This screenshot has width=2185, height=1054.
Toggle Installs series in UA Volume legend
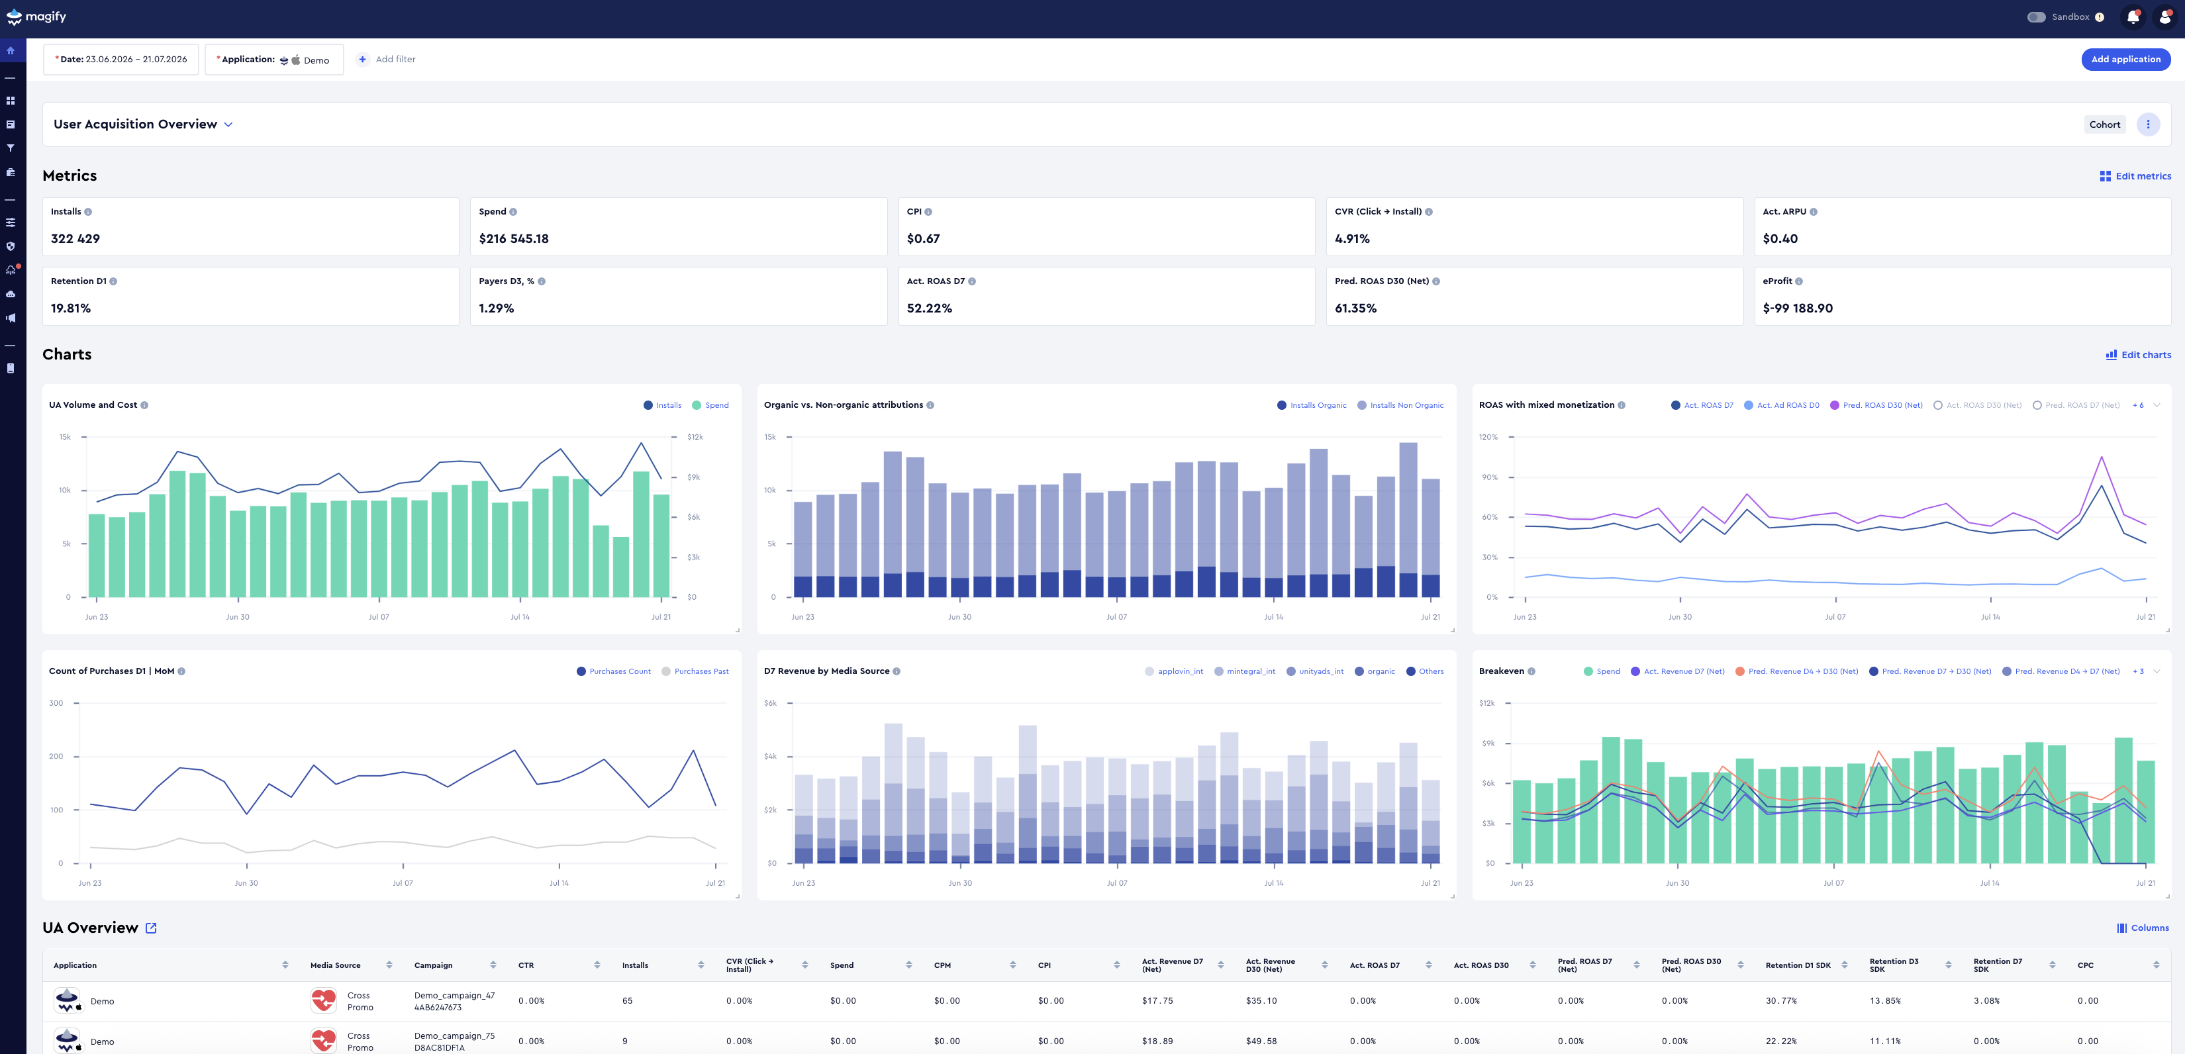[x=663, y=405]
